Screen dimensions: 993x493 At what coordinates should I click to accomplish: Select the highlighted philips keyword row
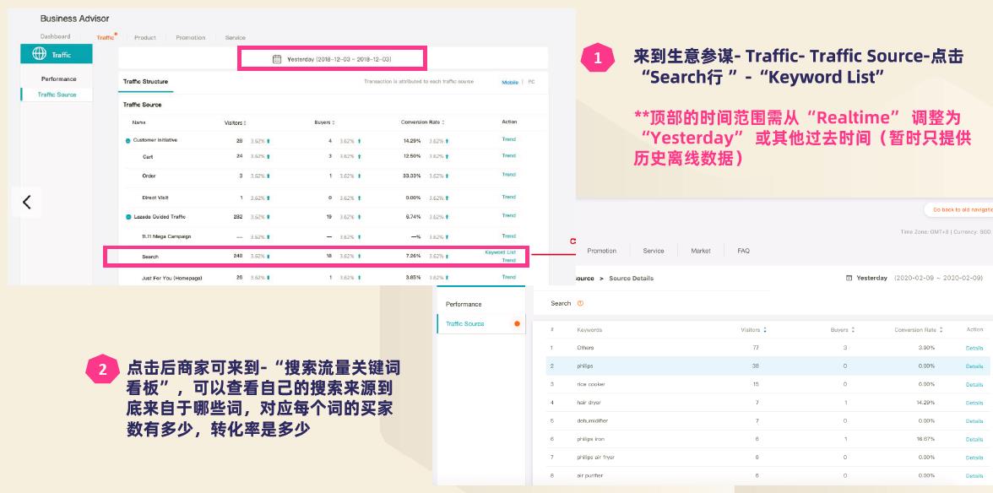(768, 366)
